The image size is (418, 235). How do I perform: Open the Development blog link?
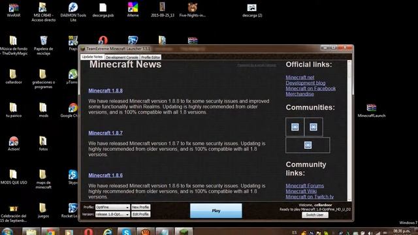pyautogui.click(x=306, y=83)
